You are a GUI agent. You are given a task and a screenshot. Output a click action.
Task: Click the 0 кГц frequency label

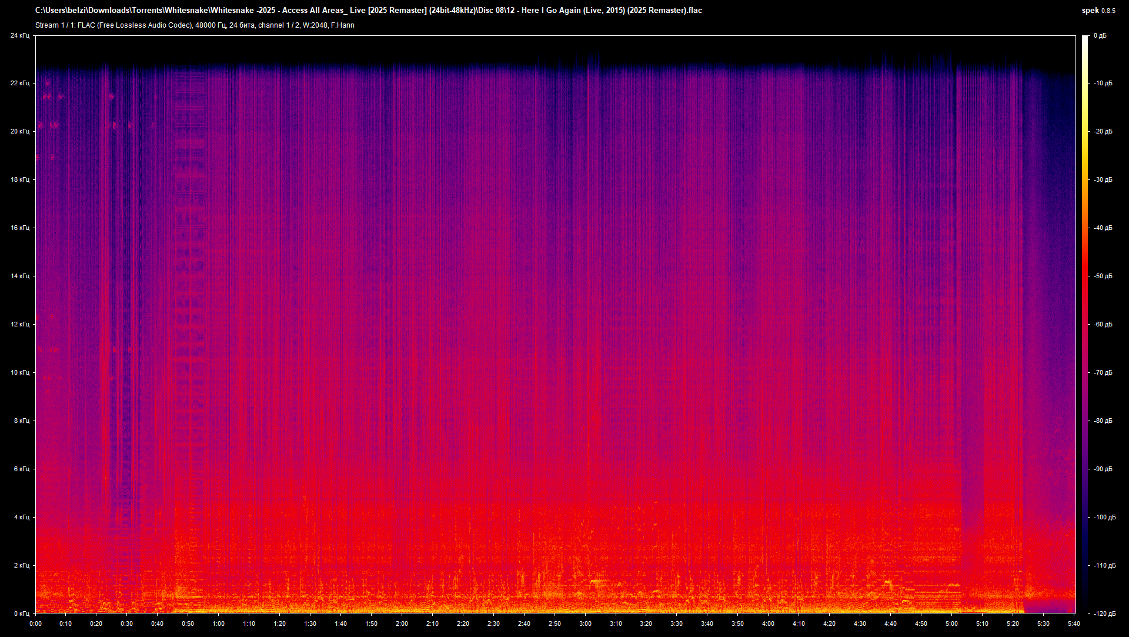21,613
